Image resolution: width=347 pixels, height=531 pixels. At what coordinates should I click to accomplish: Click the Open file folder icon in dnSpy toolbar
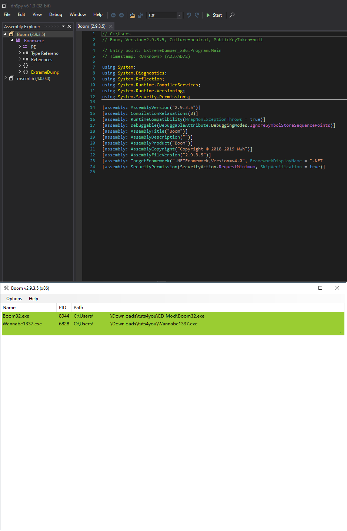coord(132,15)
